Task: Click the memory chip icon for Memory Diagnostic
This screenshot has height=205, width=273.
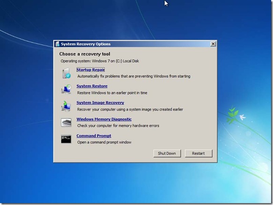Action: point(66,123)
